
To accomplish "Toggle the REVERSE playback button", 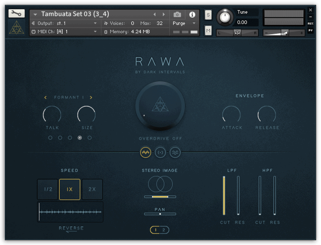I will pyautogui.click(x=71, y=229).
